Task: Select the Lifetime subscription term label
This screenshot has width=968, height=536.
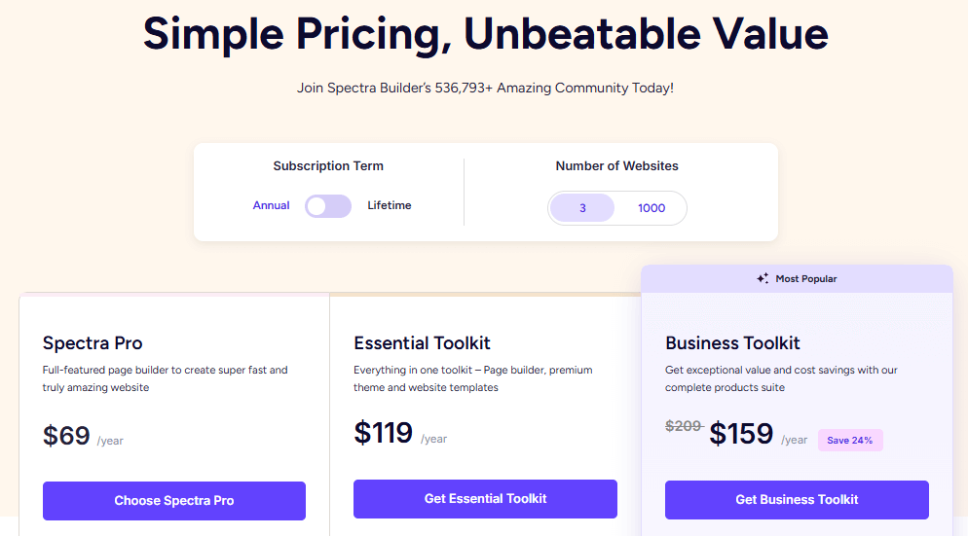Action: coord(390,205)
